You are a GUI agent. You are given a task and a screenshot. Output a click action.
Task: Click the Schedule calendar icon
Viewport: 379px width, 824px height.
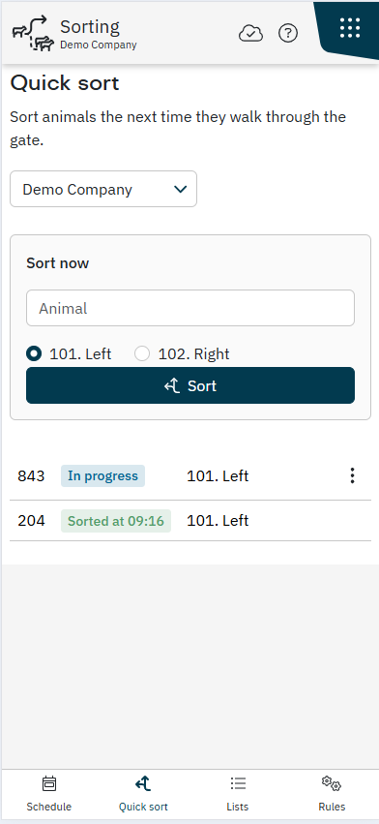[x=48, y=784]
